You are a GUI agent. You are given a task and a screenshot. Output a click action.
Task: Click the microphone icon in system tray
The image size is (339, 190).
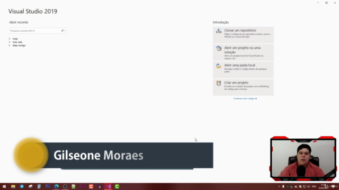[283, 186]
